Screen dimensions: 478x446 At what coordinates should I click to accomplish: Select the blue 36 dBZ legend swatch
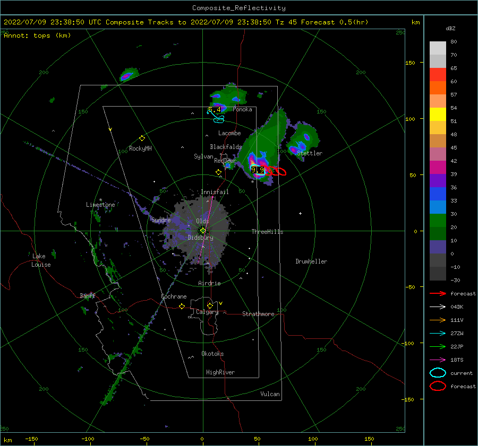(438, 194)
